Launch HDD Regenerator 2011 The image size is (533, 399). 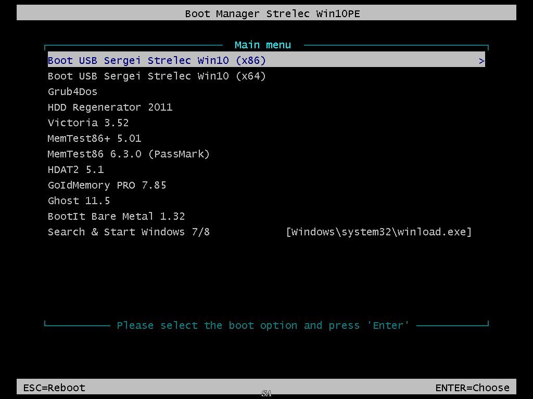tap(110, 107)
